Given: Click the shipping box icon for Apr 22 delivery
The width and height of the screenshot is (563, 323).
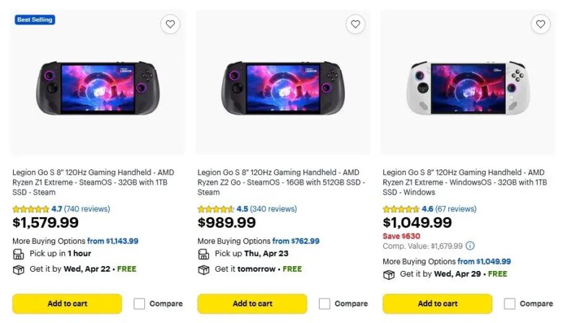Looking at the screenshot, I should point(19,270).
